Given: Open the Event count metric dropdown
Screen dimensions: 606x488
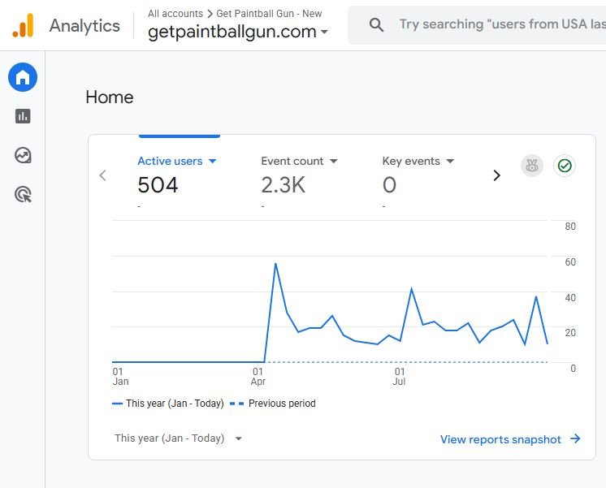Looking at the screenshot, I should click(x=299, y=161).
